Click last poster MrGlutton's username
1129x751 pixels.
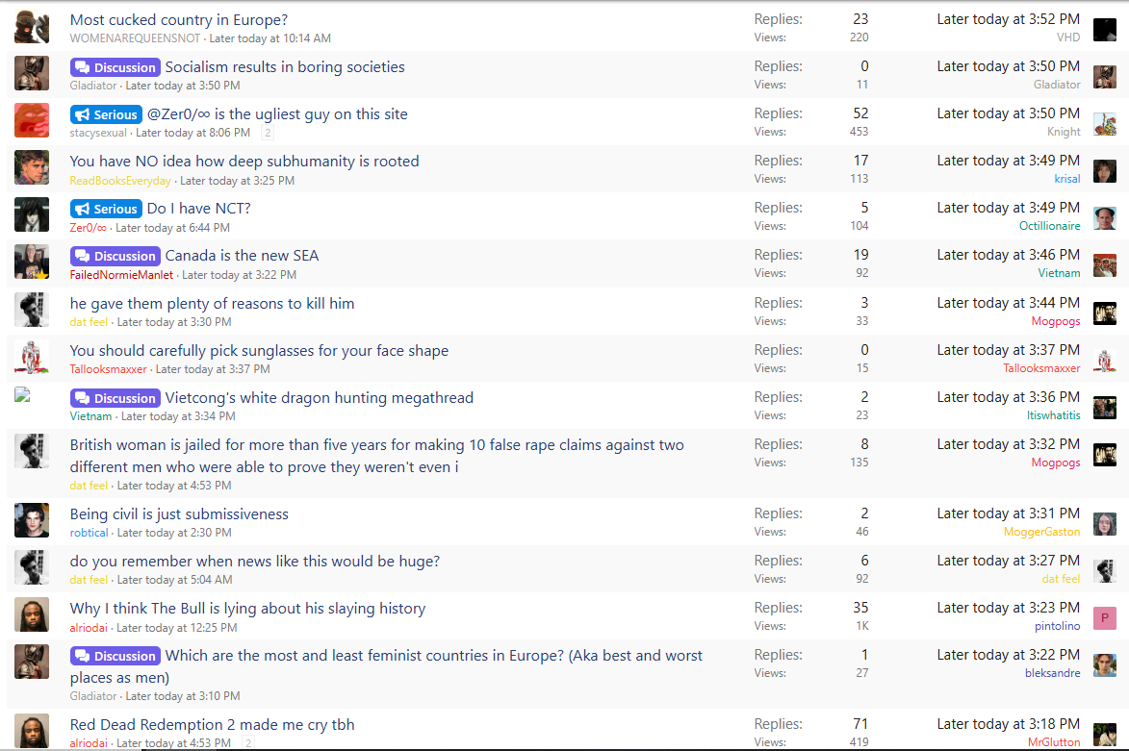[x=1053, y=742]
